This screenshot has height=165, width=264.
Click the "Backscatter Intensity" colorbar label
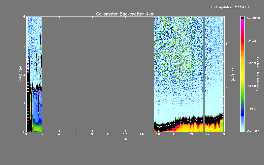pos(258,74)
